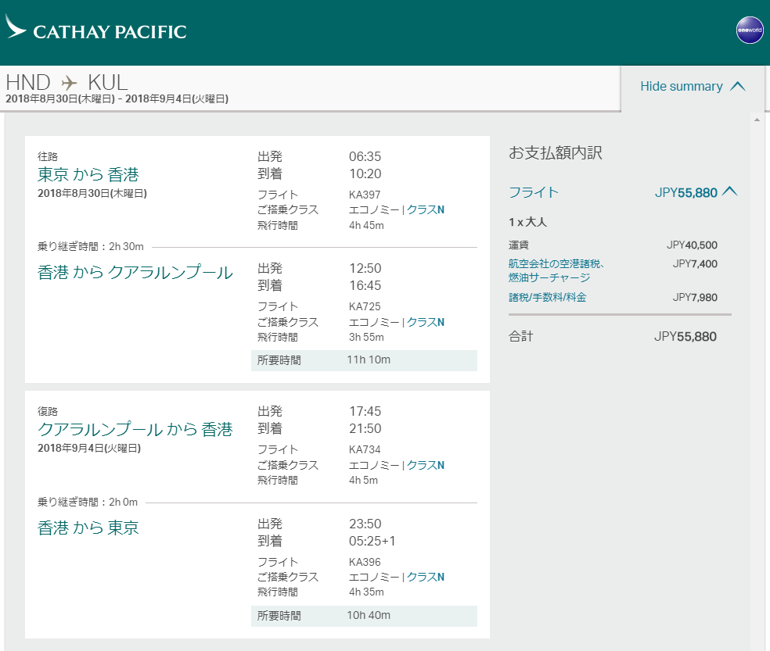
Task: Click the 乗り継ぎ時間：2h 0m layover text
Action: click(x=88, y=502)
